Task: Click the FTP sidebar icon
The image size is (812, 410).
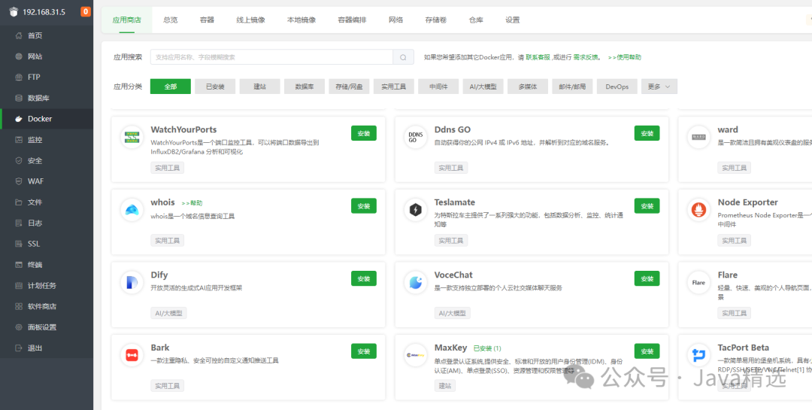Action: click(x=19, y=77)
